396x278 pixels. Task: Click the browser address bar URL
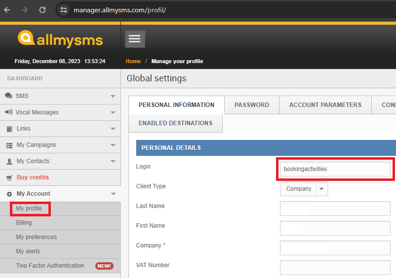119,10
